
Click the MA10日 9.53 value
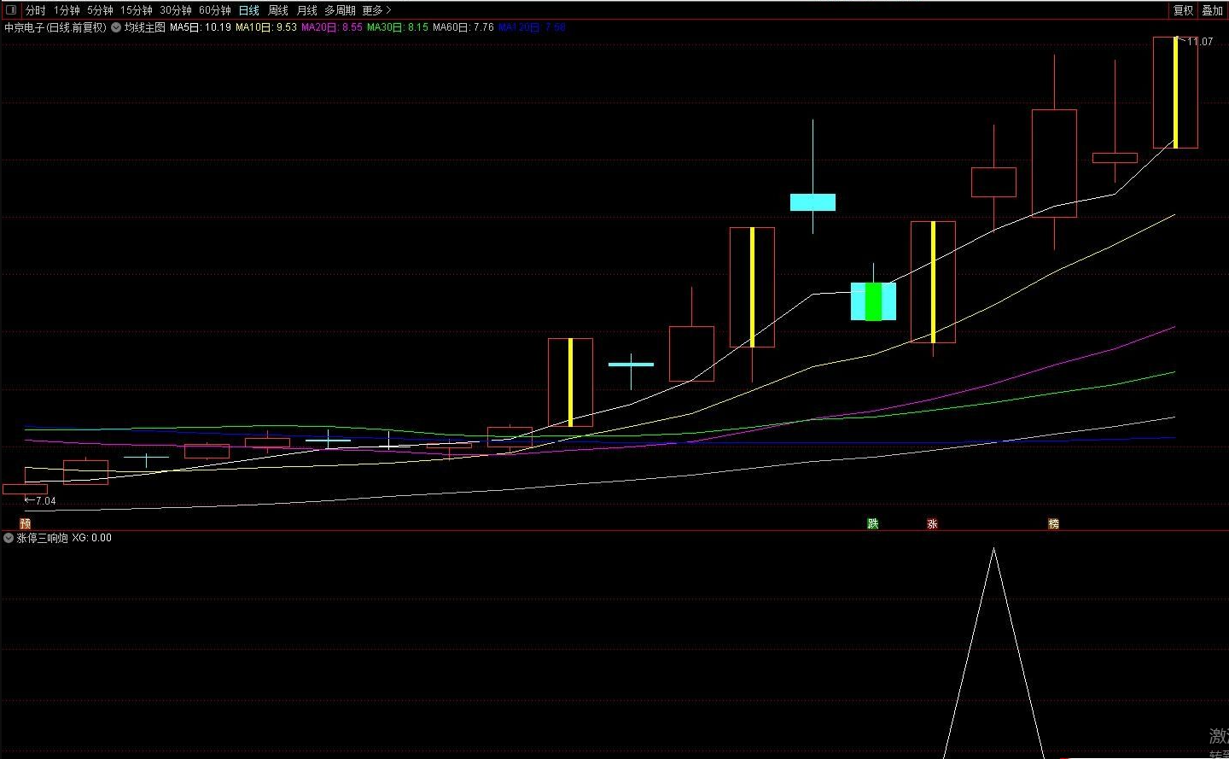point(266,27)
